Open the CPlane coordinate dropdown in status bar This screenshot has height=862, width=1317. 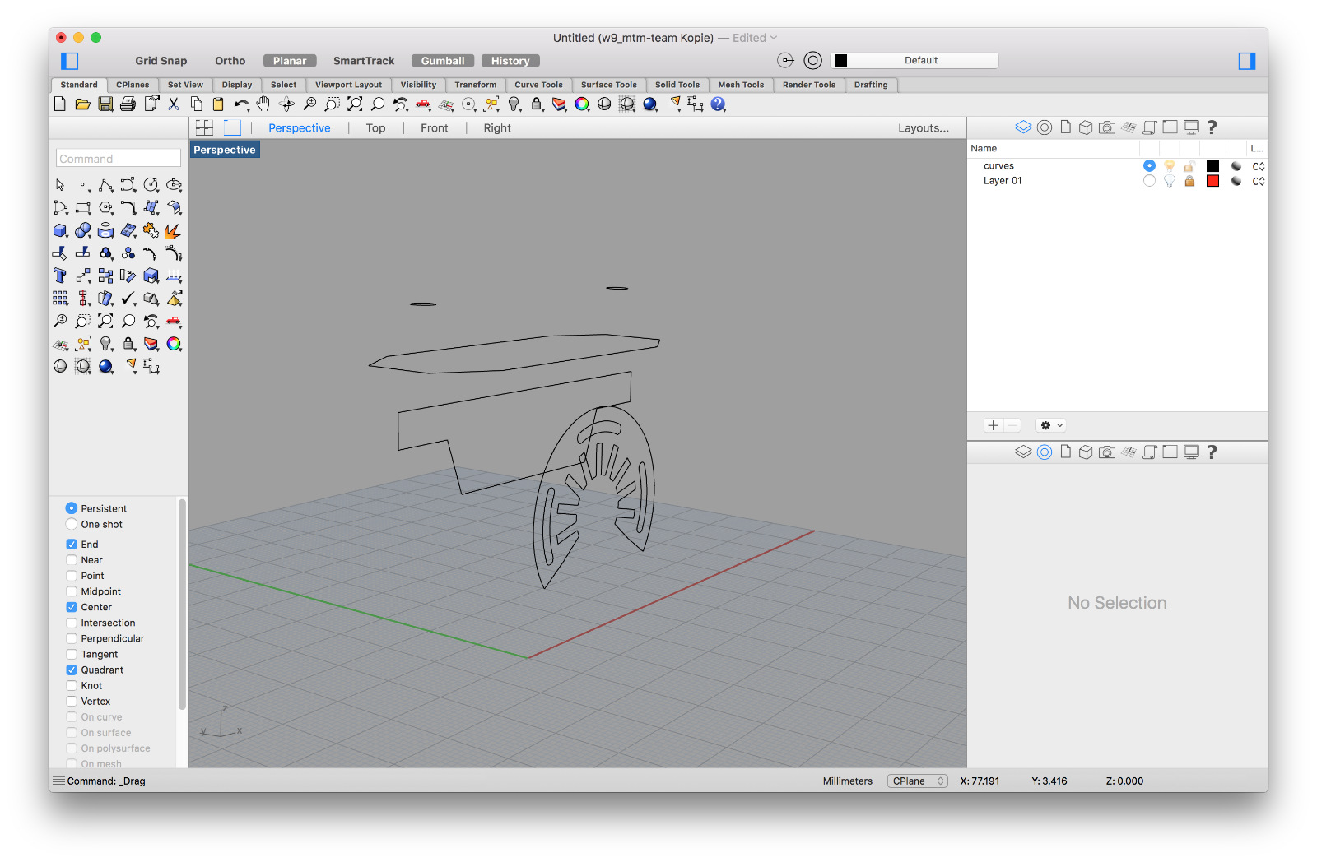coord(917,781)
